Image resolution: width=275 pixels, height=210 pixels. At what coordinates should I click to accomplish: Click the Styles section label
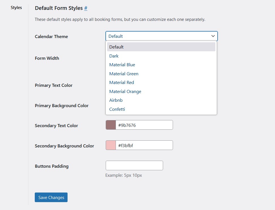(x=16, y=8)
